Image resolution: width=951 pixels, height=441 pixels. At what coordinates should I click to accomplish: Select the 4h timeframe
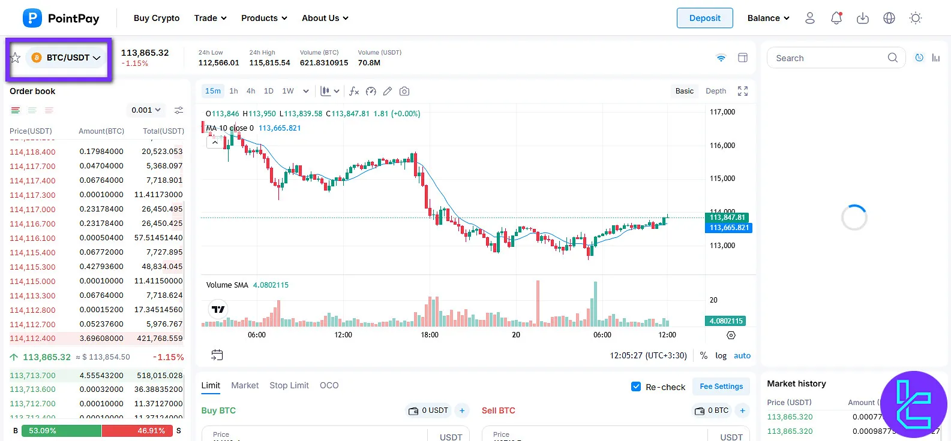pos(251,91)
